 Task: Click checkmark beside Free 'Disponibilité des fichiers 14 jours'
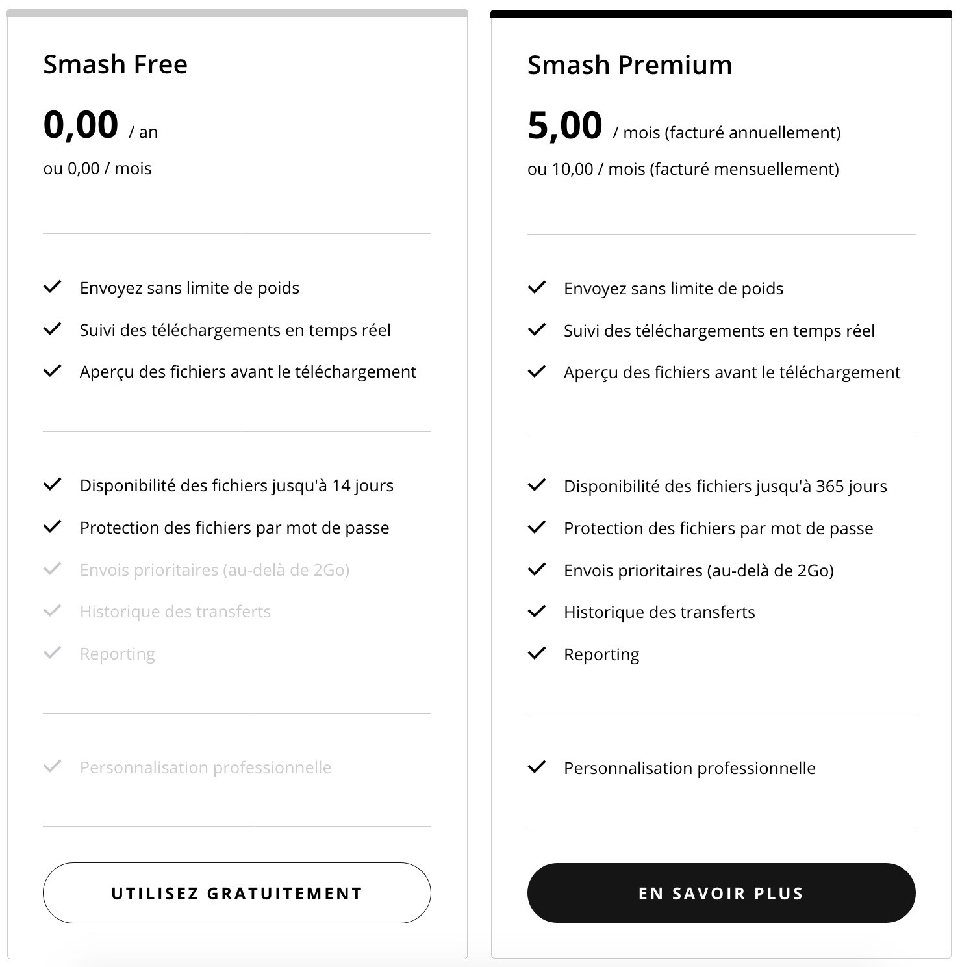(x=52, y=485)
